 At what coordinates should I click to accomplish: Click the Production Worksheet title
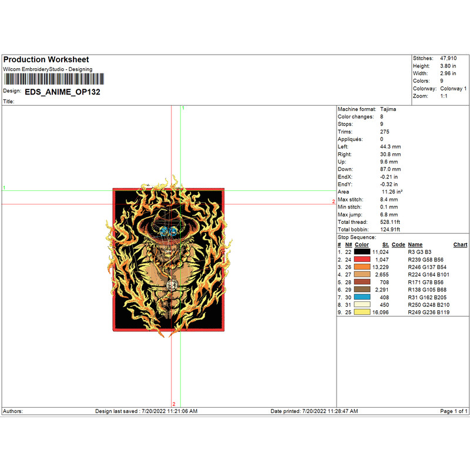coord(46,60)
